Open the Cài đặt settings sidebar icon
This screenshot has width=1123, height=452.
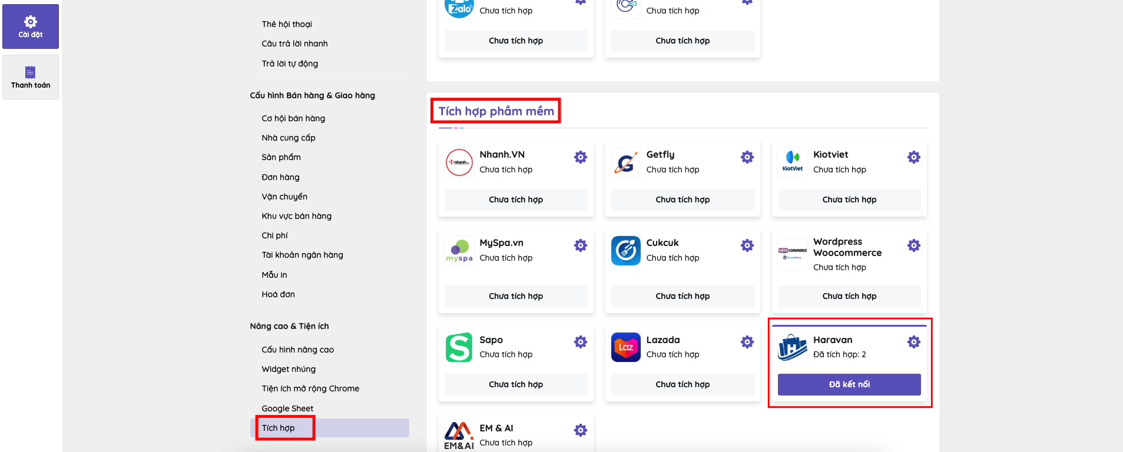tap(31, 26)
